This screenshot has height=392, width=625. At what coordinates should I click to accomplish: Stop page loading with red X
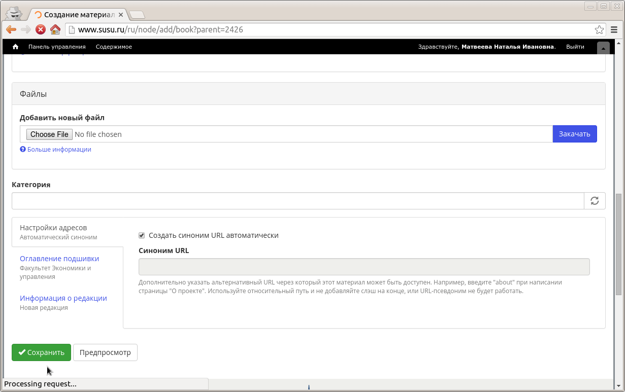[x=41, y=29]
